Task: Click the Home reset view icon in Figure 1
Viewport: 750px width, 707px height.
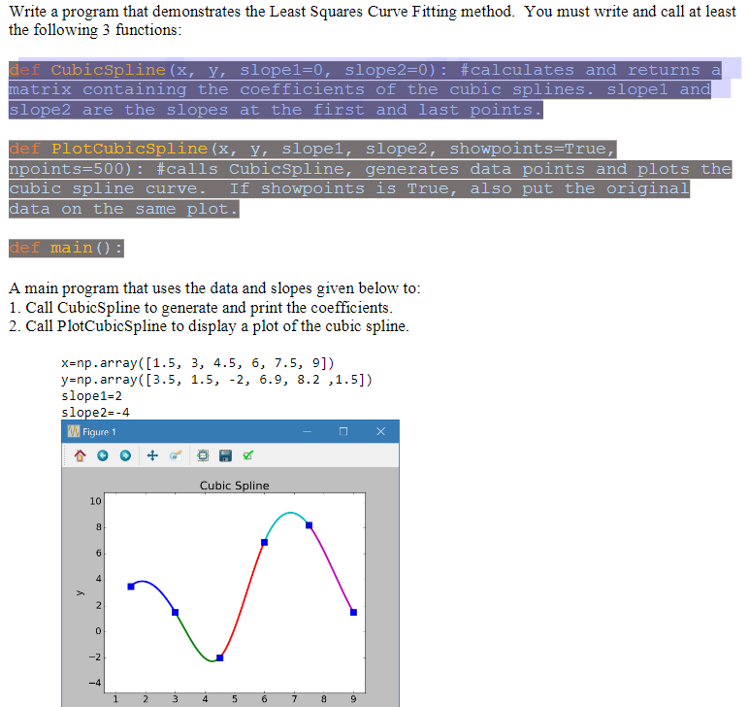Action: pos(80,455)
